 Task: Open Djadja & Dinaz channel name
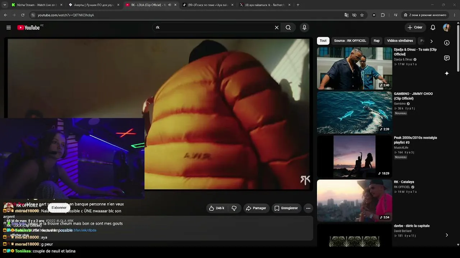(x=403, y=59)
